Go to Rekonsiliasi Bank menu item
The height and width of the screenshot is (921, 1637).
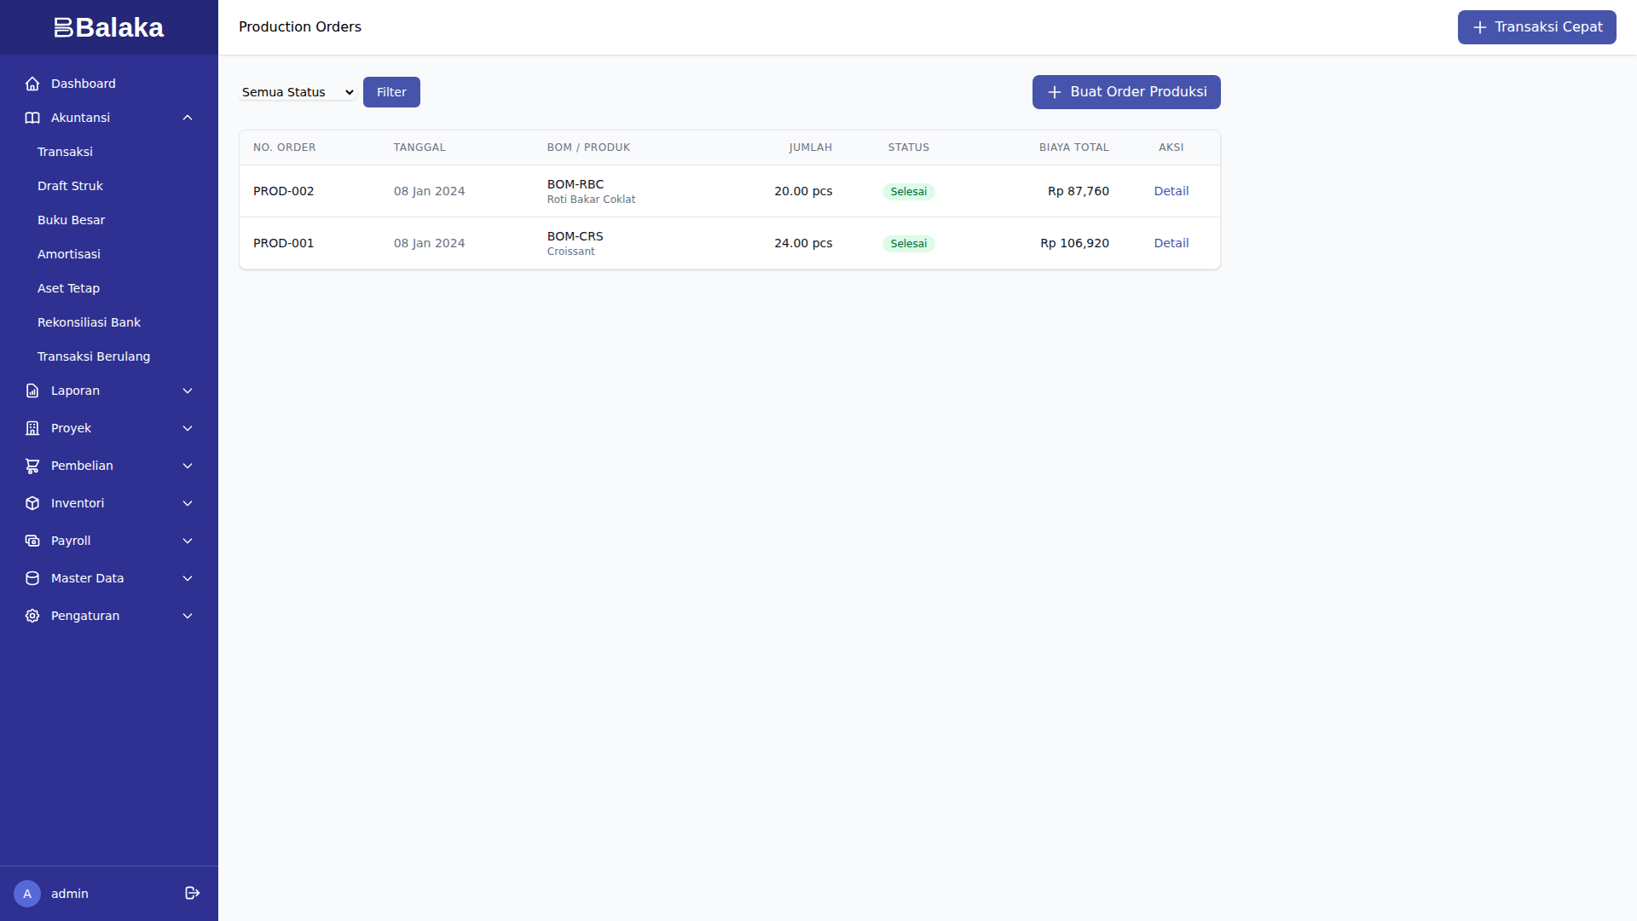point(89,322)
